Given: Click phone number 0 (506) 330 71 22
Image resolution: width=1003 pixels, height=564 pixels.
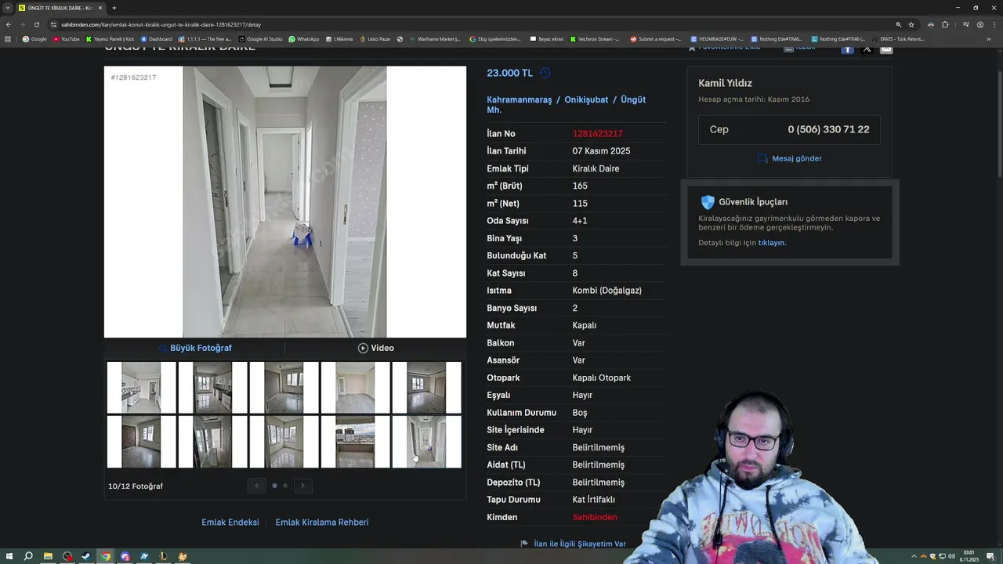Looking at the screenshot, I should 828,129.
